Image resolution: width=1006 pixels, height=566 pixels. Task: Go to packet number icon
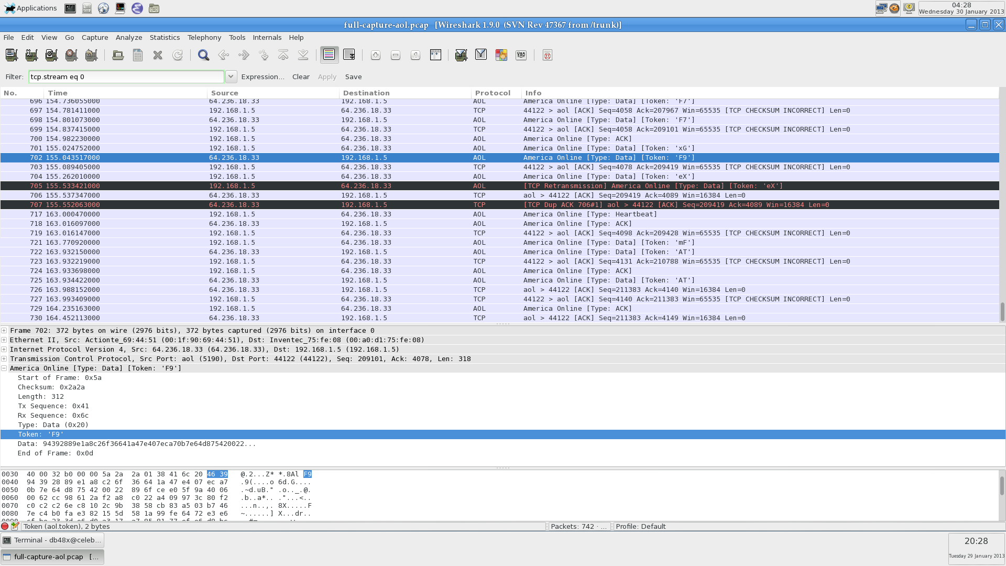pos(264,55)
